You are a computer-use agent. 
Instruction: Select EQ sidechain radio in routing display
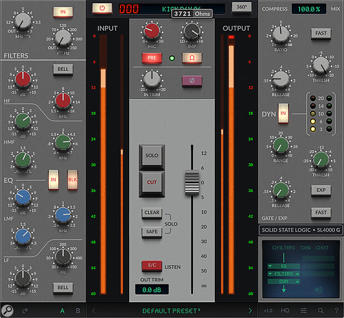306,248
